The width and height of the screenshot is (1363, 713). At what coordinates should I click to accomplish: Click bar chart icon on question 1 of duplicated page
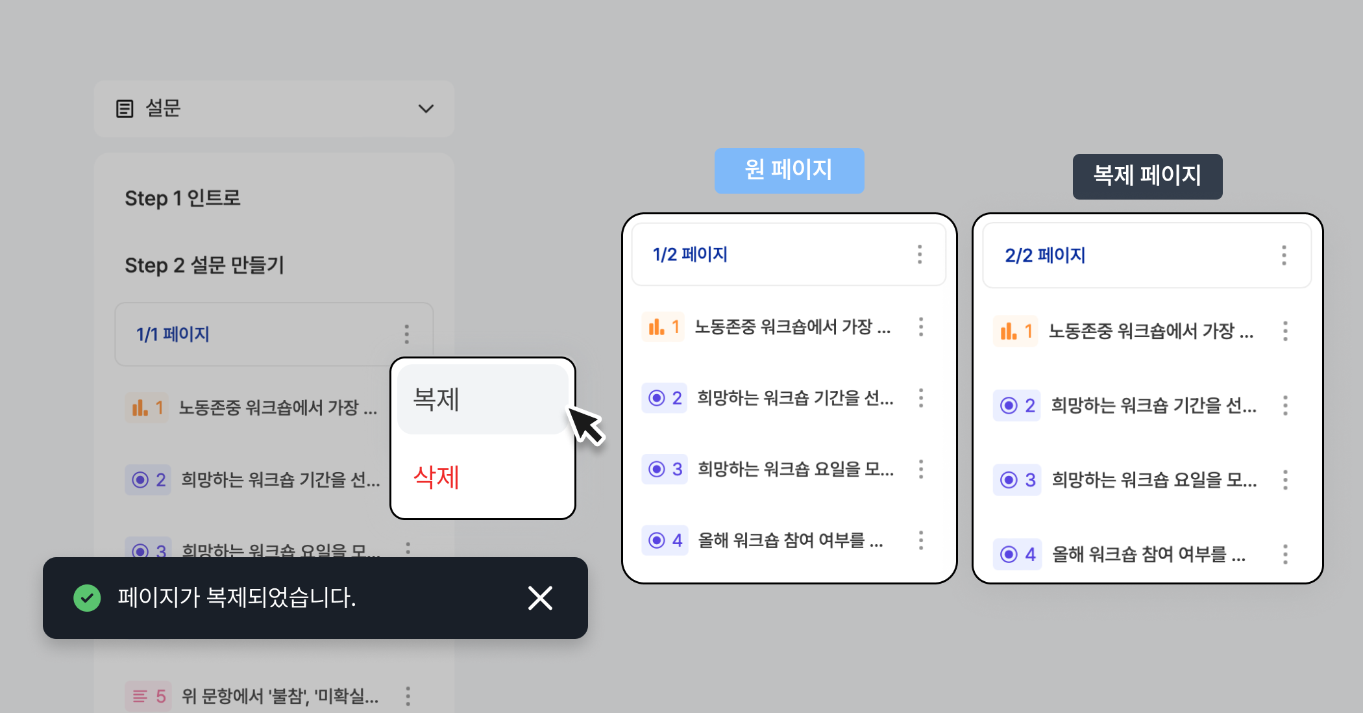1008,331
